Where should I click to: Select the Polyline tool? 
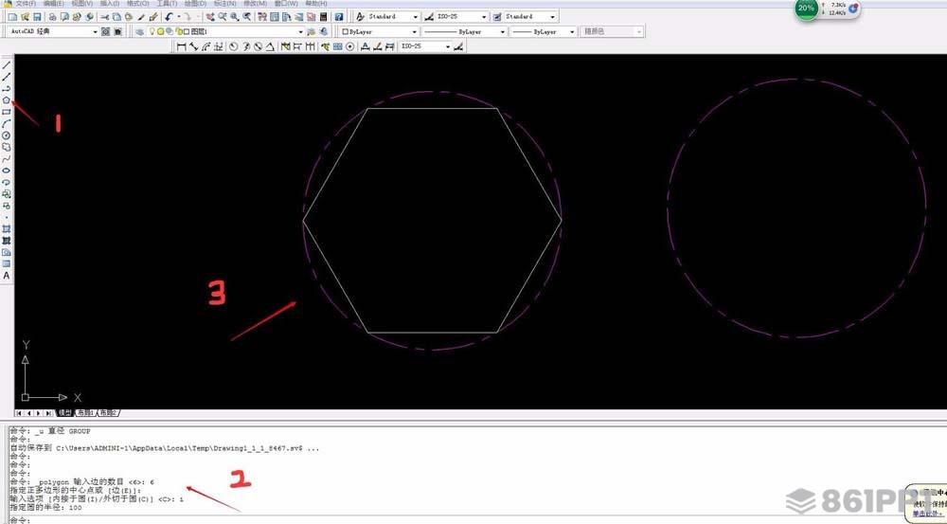(x=6, y=89)
